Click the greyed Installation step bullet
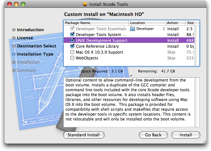Image resolution: width=211 pixels, height=151 pixels. click(14, 62)
